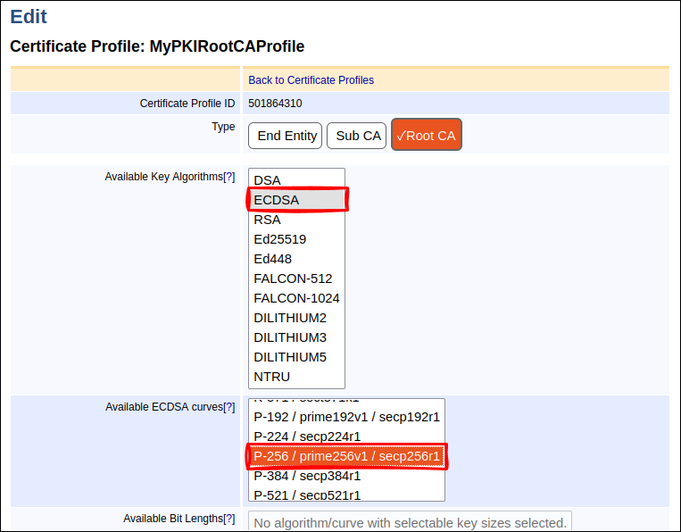Select FALCON-512 key algorithm option

click(293, 278)
